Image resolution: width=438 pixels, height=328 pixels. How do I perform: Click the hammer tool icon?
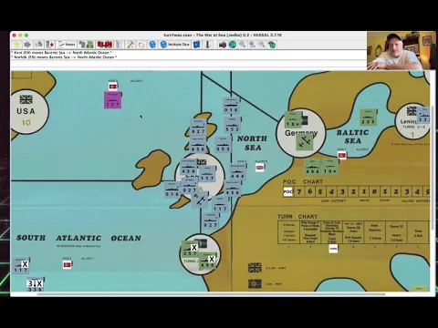point(130,45)
